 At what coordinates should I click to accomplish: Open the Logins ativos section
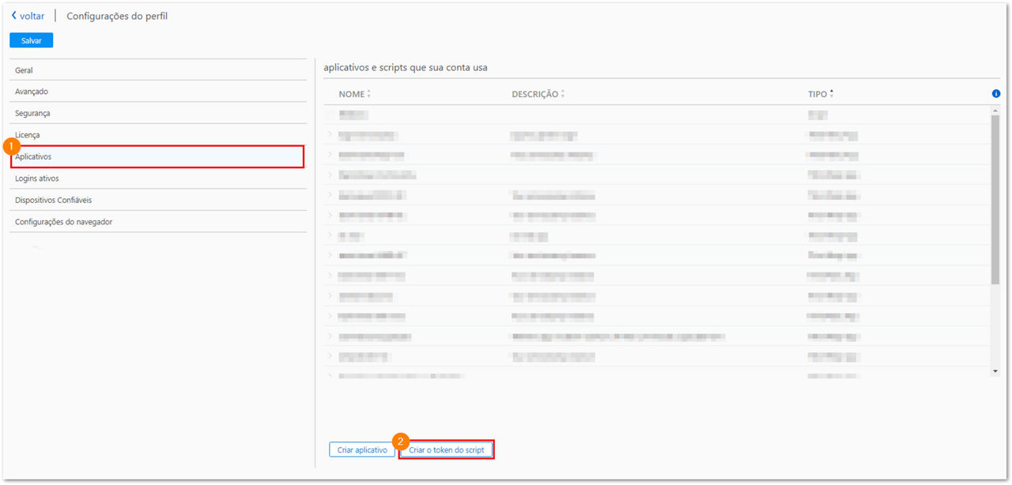tap(158, 179)
